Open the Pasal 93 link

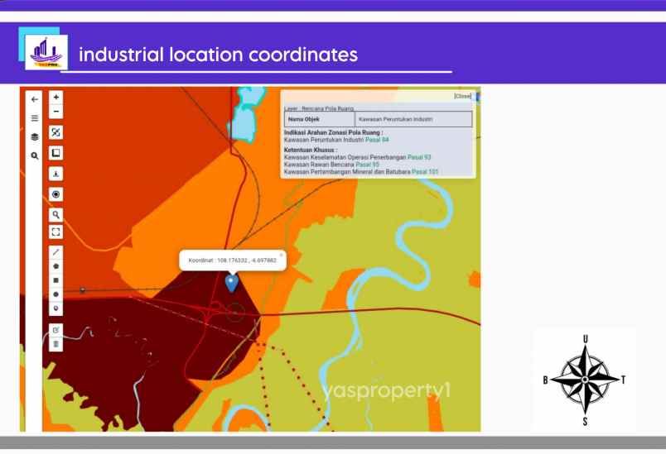pos(419,157)
